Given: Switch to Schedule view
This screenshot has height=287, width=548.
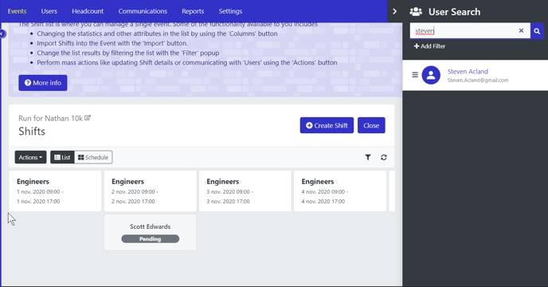Looking at the screenshot, I should [93, 158].
